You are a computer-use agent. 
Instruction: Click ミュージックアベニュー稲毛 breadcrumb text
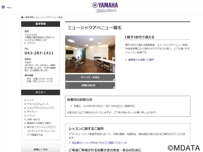(x=49, y=17)
